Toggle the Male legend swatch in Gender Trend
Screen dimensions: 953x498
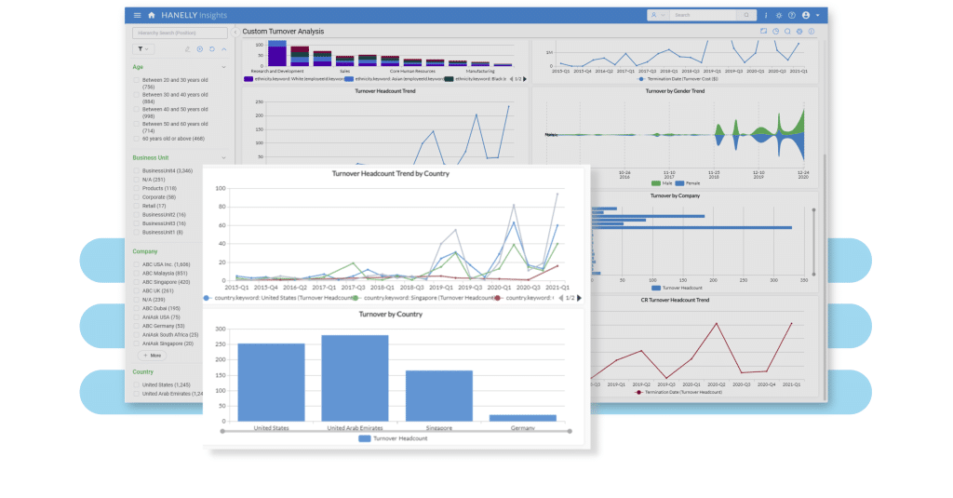[655, 183]
